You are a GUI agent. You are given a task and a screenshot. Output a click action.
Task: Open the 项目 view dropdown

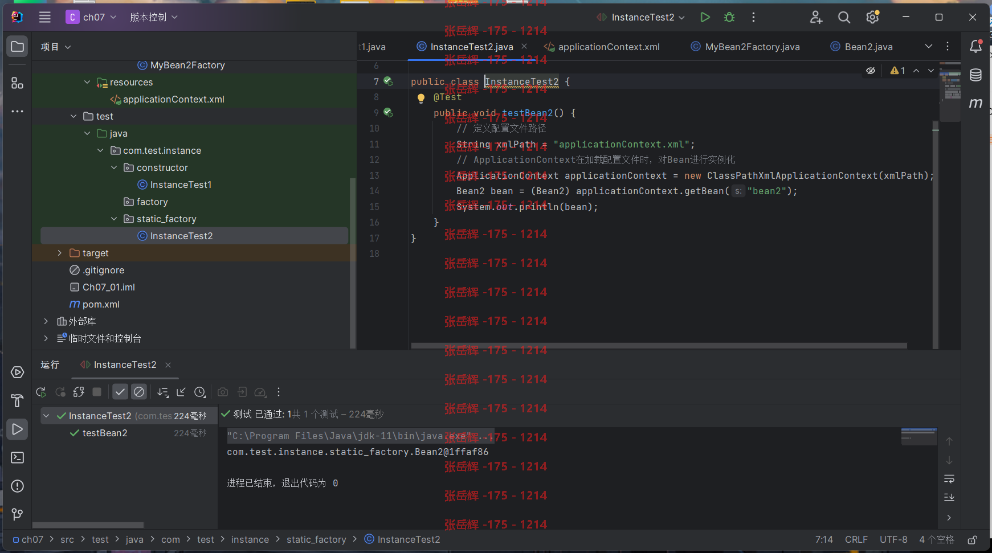(x=56, y=47)
